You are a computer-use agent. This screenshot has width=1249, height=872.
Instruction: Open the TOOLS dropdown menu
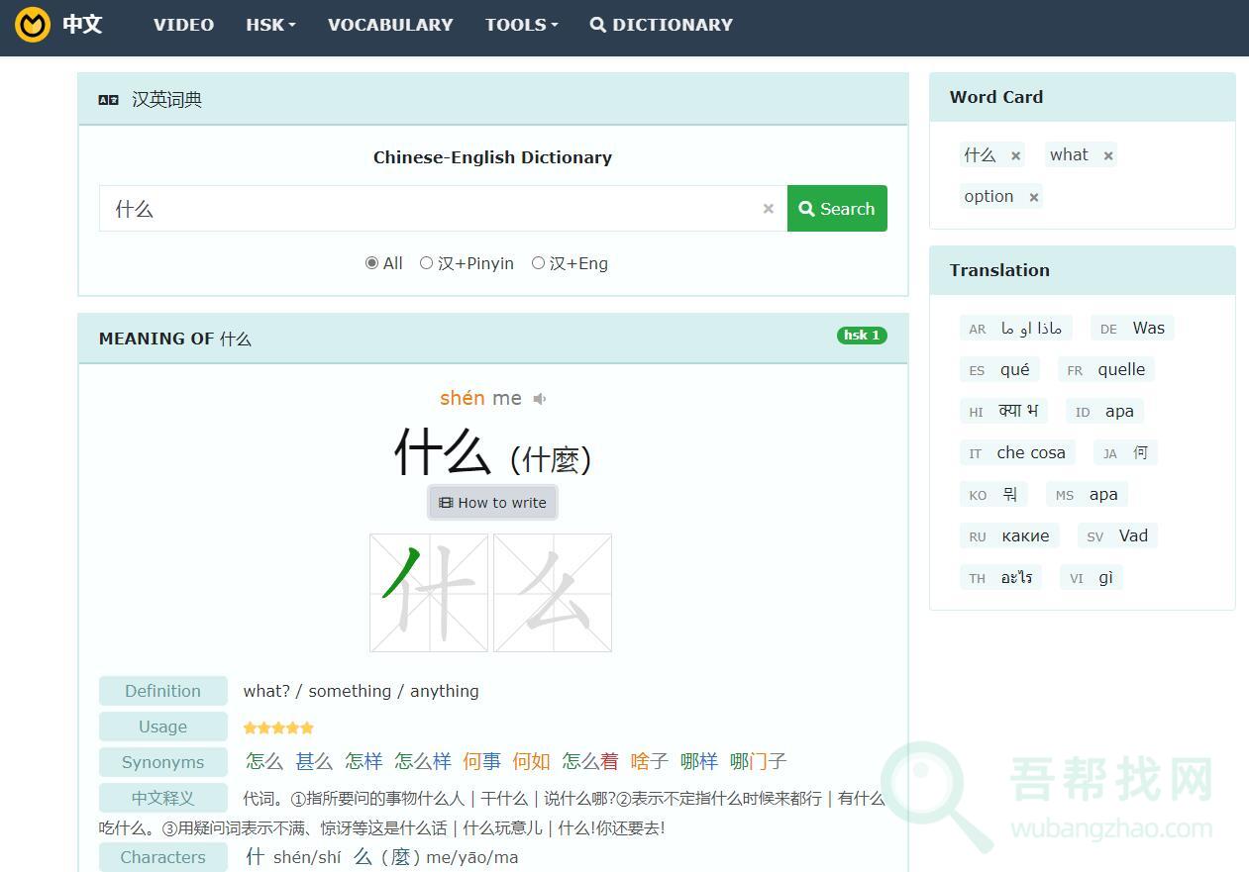(x=521, y=25)
